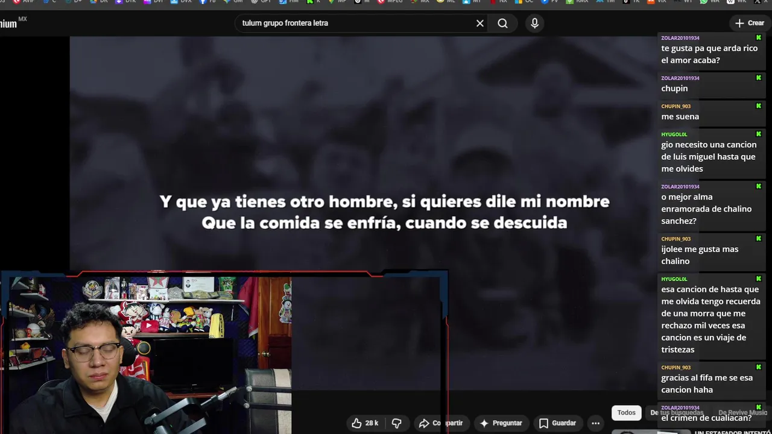Save the video with Guardar
This screenshot has height=434, width=772.
(557, 423)
